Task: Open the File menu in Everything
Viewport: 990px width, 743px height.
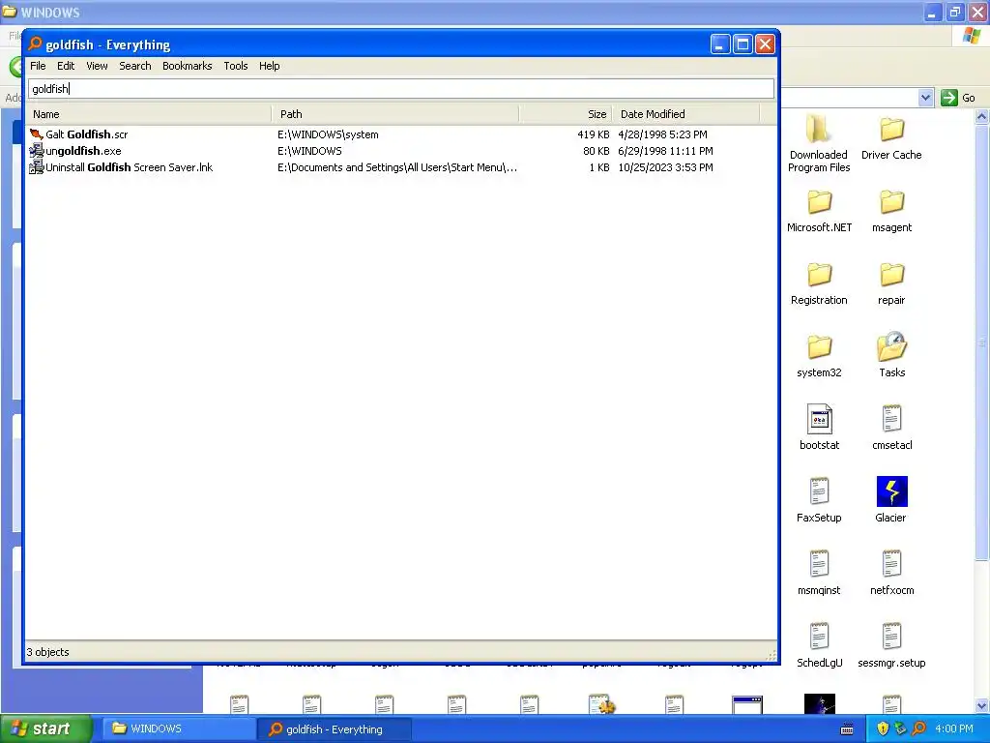Action: click(38, 66)
